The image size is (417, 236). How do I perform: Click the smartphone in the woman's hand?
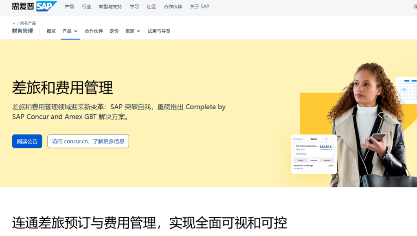tap(377, 138)
